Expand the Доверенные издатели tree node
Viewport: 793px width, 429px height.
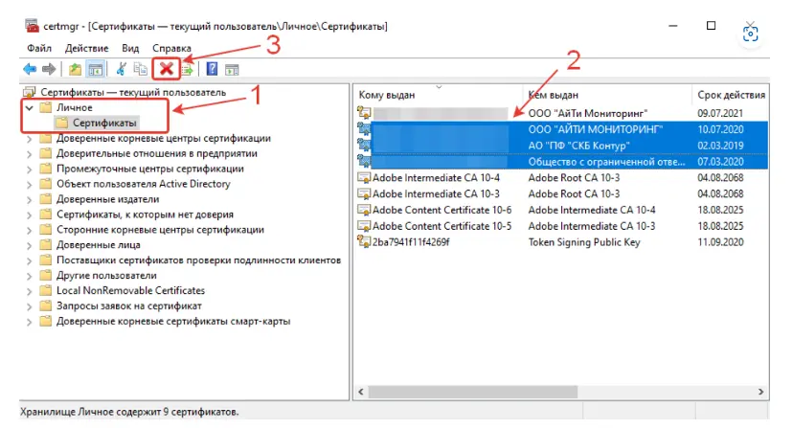(x=29, y=200)
